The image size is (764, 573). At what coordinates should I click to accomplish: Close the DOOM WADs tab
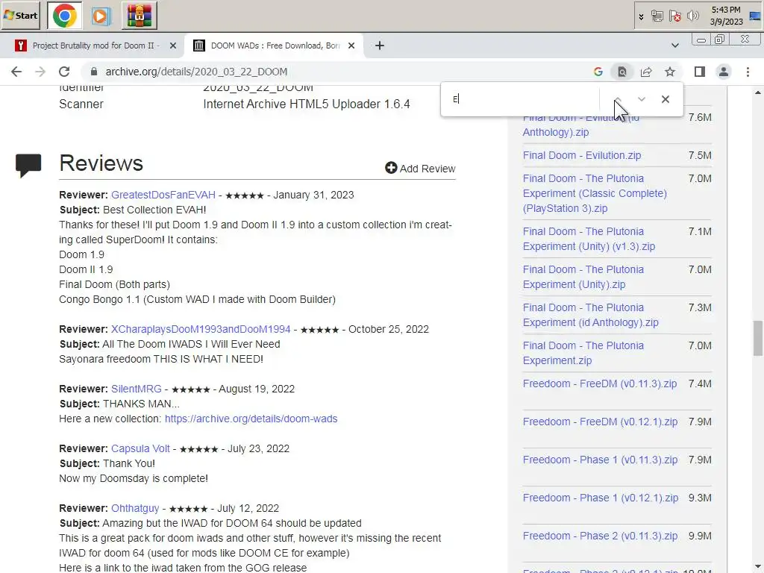pos(351,46)
